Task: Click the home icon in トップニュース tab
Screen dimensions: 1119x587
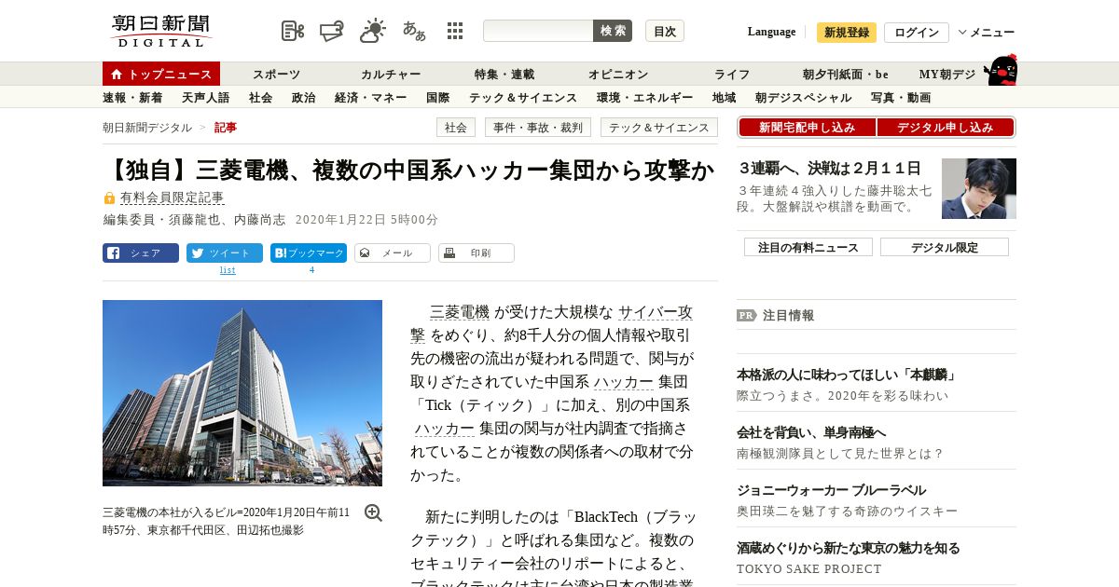Action: pyautogui.click(x=117, y=74)
